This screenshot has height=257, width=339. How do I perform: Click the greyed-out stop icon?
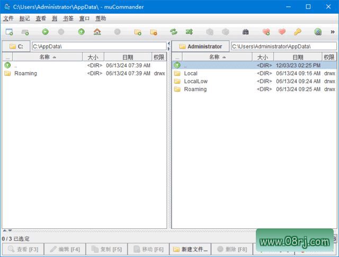117,32
